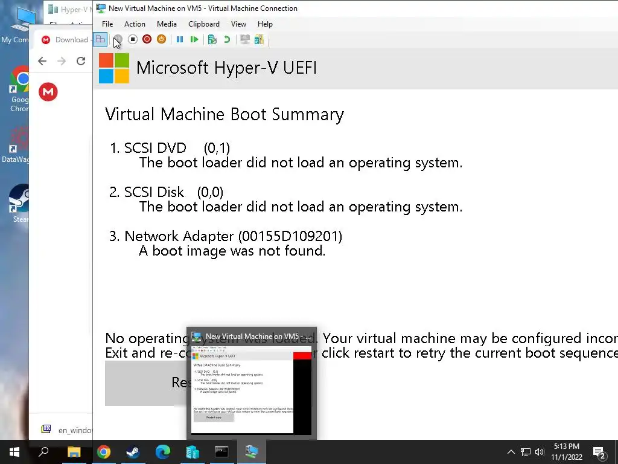
Task: Open the clock showing 5:13 PM
Action: point(567,452)
